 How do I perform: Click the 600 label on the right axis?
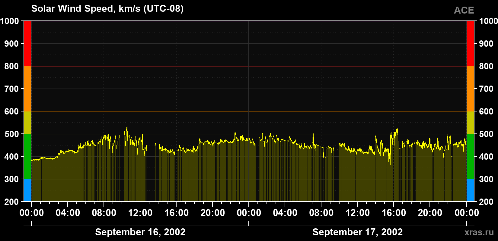pyautogui.click(x=486, y=111)
